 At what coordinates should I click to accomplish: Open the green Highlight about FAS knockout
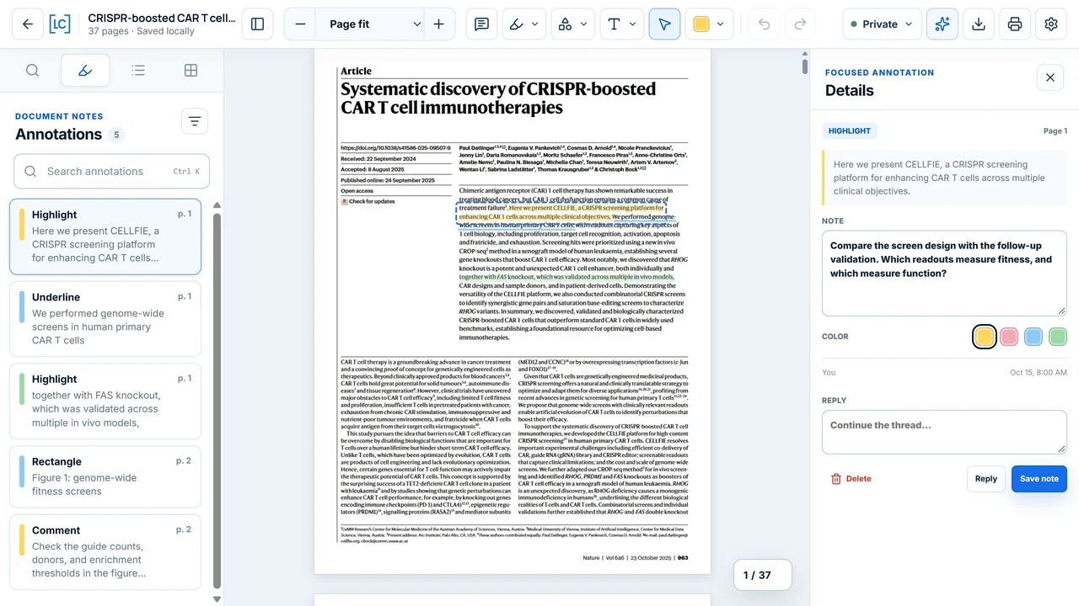105,401
